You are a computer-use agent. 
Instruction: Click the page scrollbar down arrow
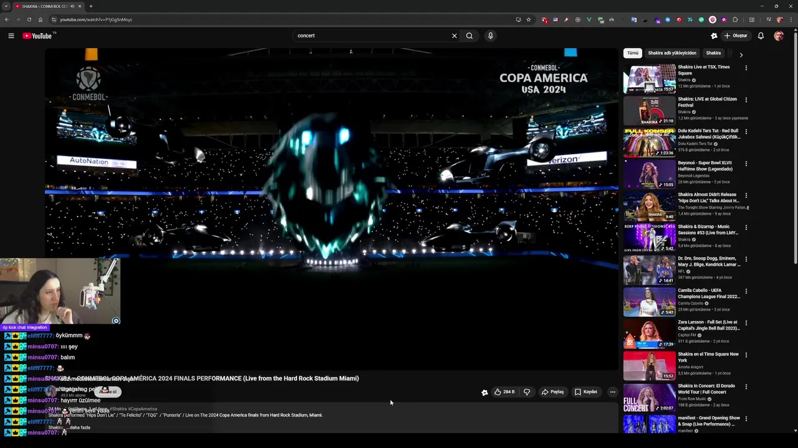click(795, 431)
